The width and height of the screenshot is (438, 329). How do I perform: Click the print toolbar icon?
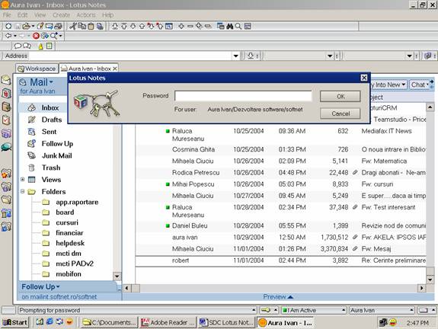click(x=58, y=26)
